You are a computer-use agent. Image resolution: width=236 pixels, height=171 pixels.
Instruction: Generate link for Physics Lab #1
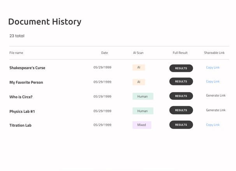pyautogui.click(x=216, y=110)
